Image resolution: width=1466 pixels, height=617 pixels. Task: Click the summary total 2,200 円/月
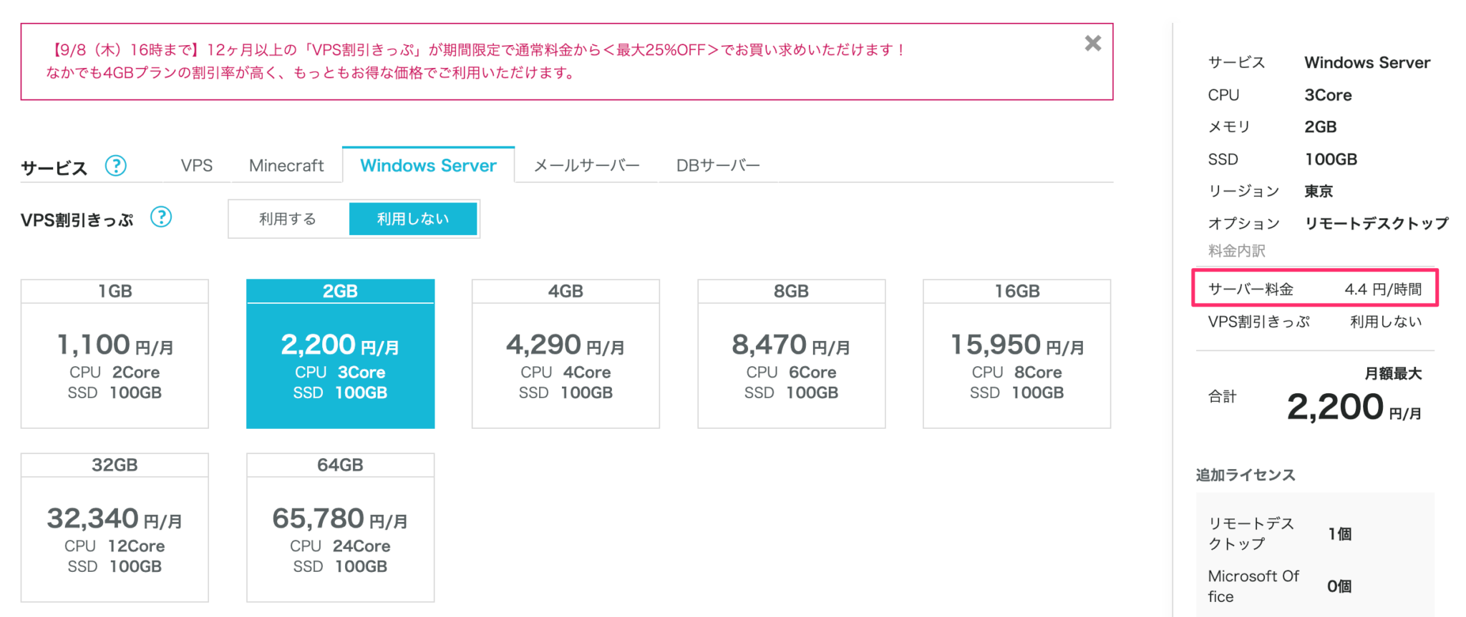(1354, 407)
